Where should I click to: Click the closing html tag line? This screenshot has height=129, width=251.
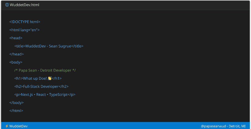pos(16,111)
